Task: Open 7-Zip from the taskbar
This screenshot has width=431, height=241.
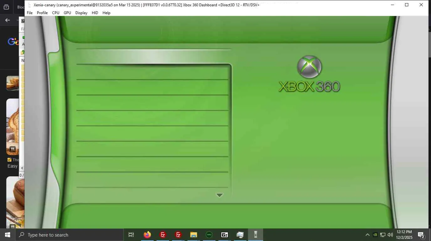Action: tap(225, 235)
